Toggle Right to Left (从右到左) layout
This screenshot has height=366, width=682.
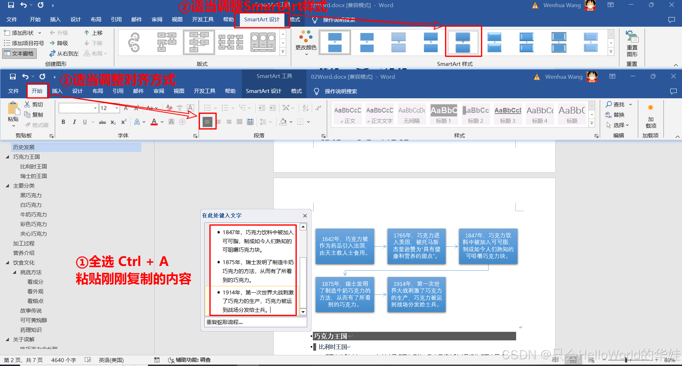pyautogui.click(x=64, y=53)
